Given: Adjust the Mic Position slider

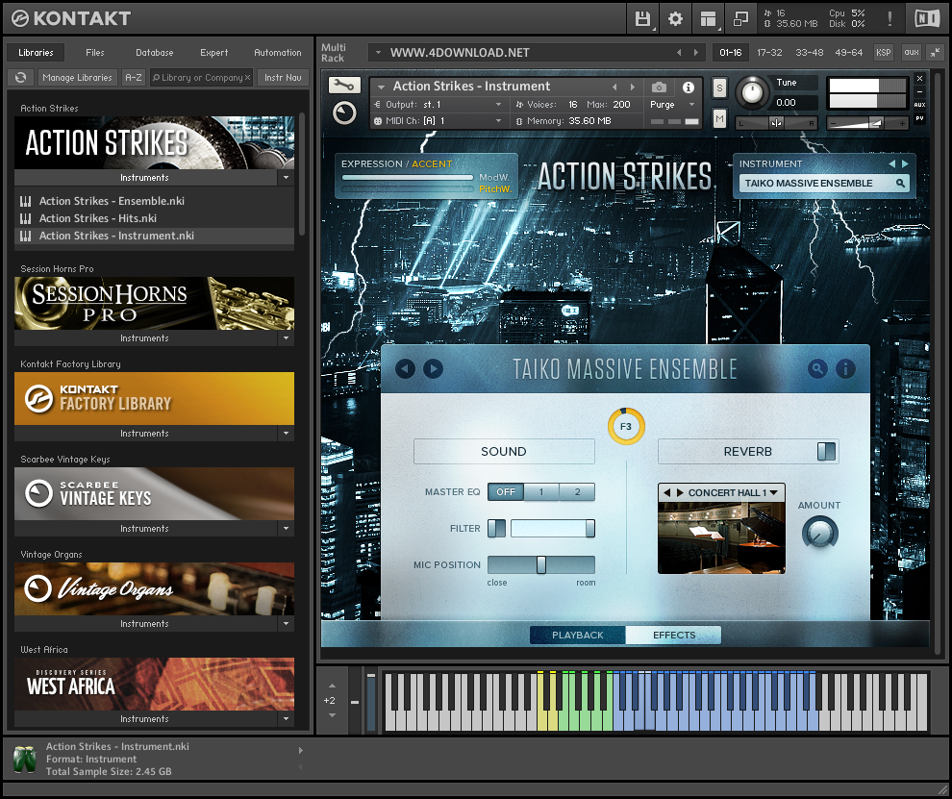Looking at the screenshot, I should [x=540, y=564].
